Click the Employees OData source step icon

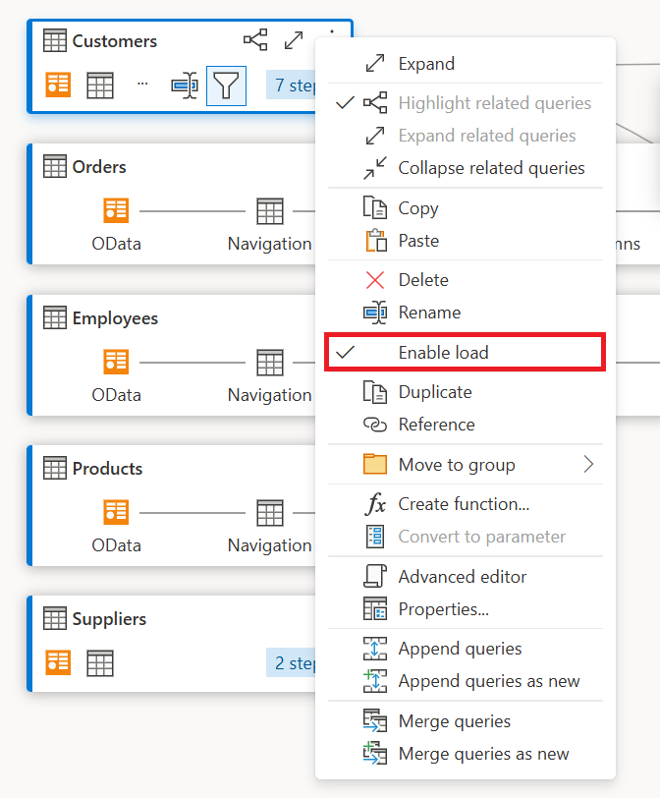tap(116, 362)
